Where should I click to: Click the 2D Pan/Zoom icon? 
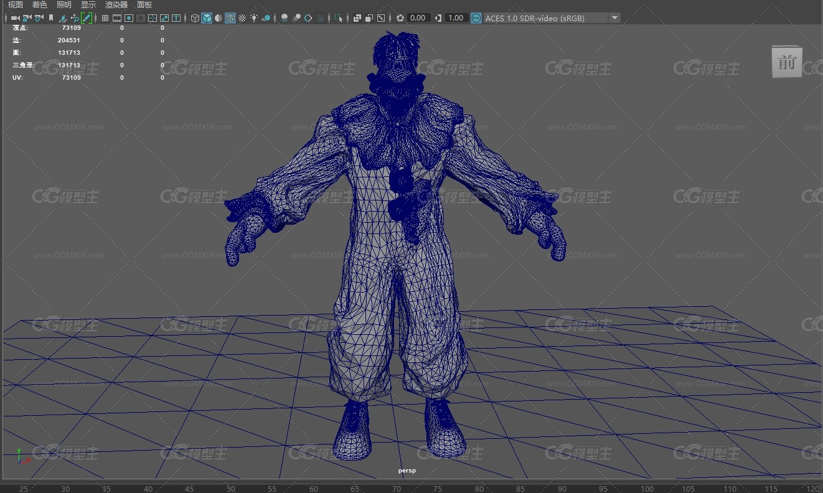click(75, 18)
